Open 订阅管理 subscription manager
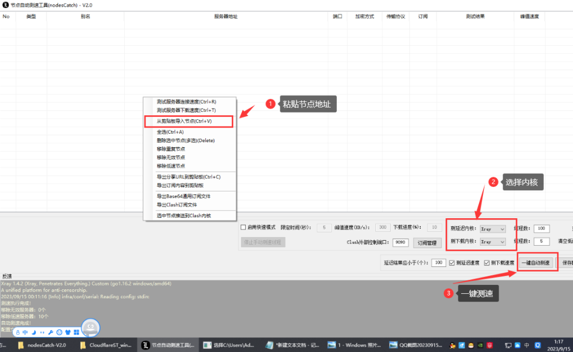This screenshot has height=352, width=573. pyautogui.click(x=427, y=242)
